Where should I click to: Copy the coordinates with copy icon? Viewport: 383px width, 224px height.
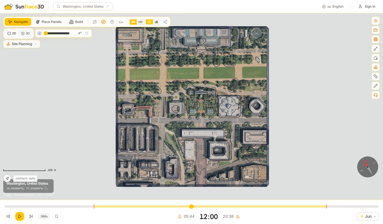46,188
